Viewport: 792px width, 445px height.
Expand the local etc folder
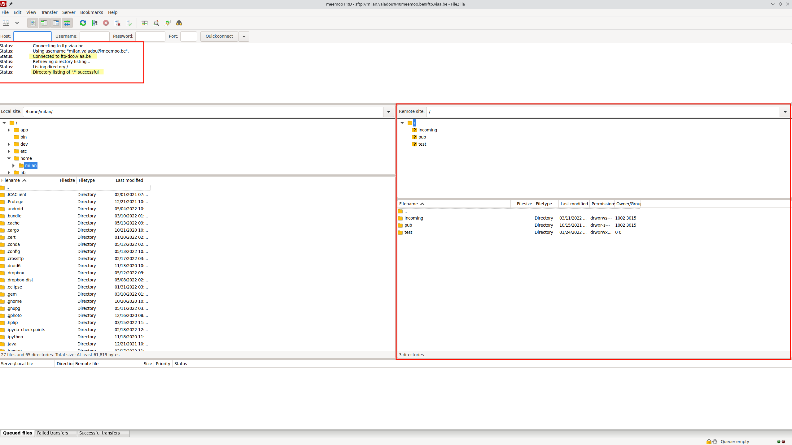point(9,151)
